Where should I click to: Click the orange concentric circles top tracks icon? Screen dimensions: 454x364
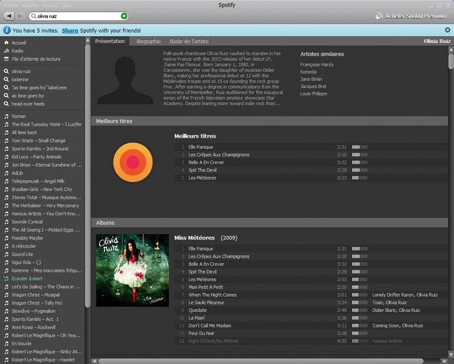coord(133,162)
